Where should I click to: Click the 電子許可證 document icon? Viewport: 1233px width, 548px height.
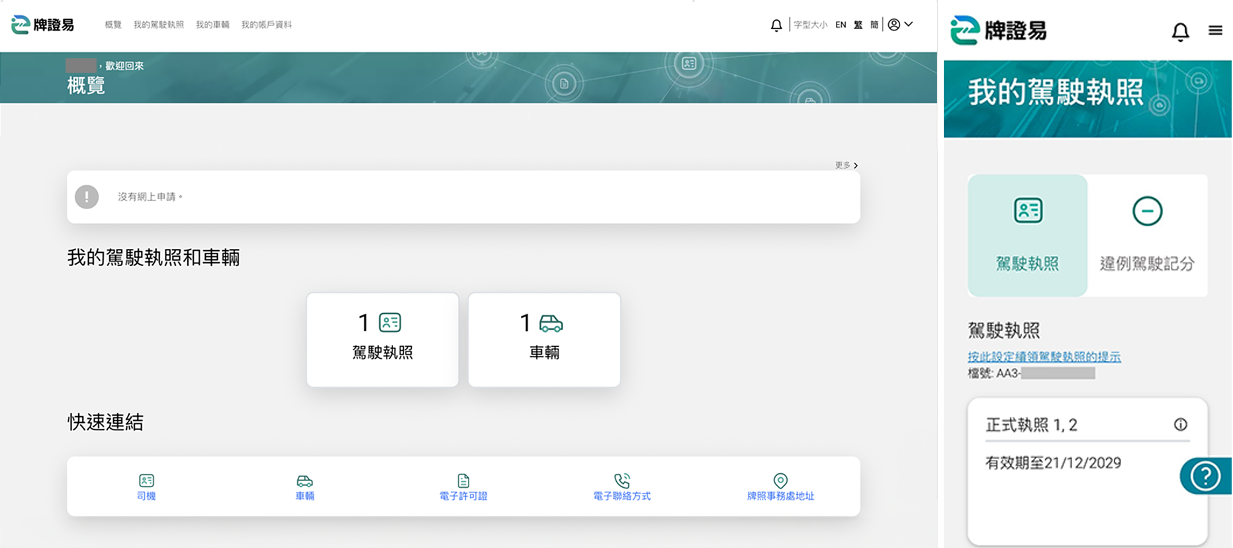pos(463,480)
